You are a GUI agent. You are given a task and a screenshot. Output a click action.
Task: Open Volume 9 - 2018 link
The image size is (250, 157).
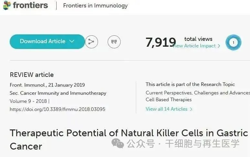28,101
